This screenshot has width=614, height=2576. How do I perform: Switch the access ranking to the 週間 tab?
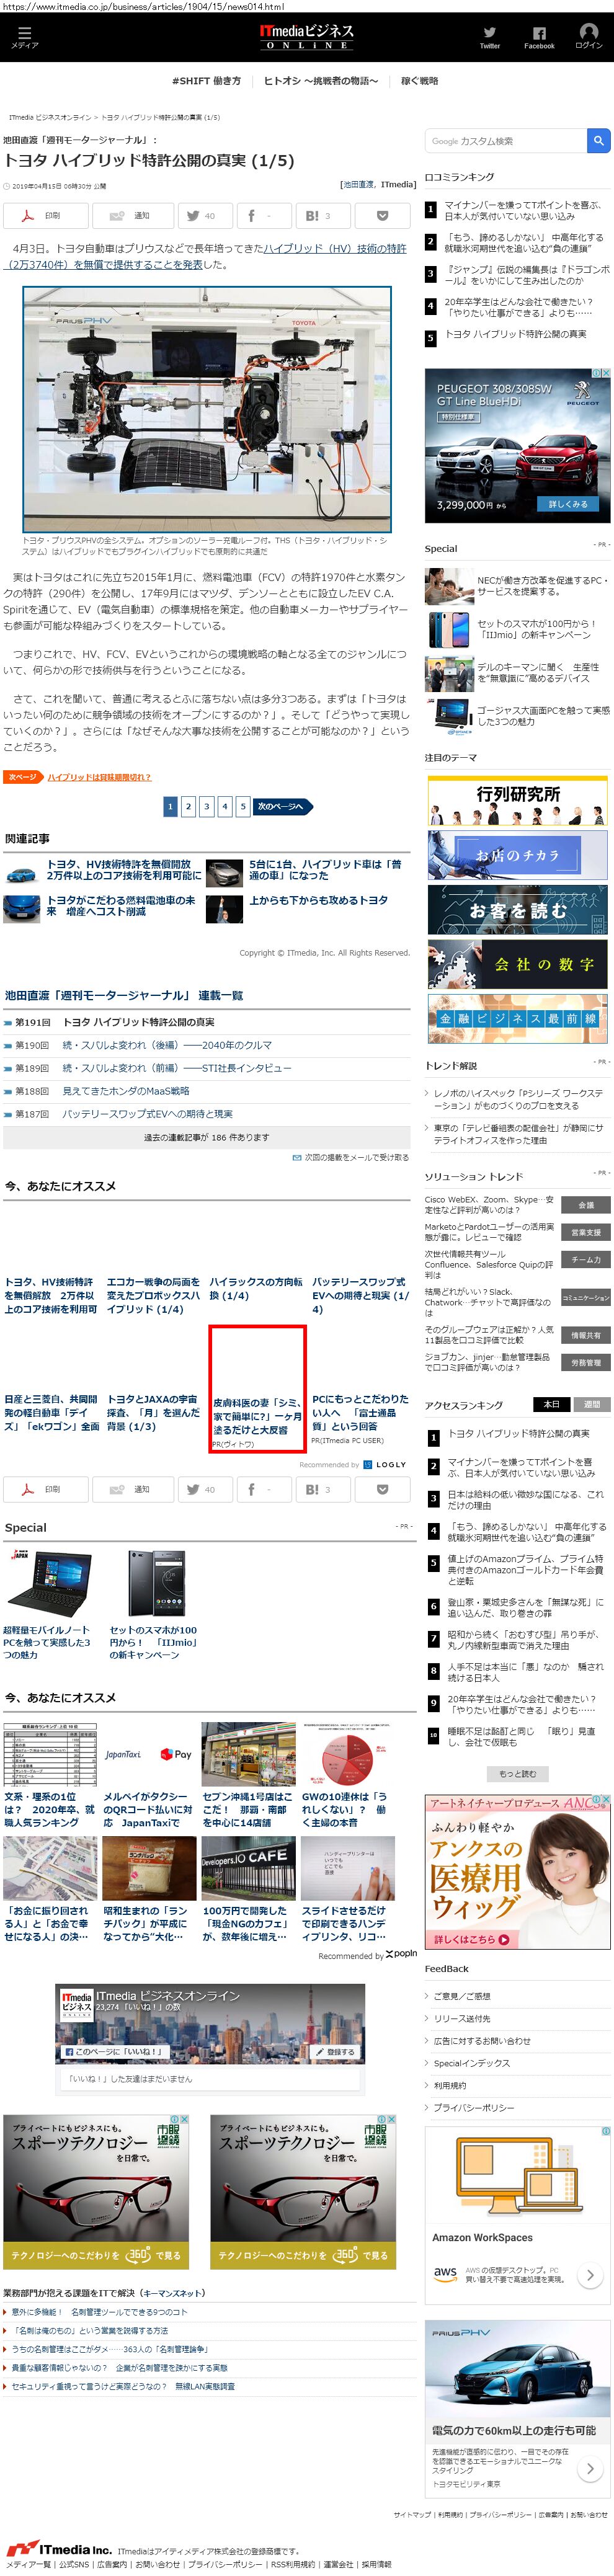pyautogui.click(x=592, y=1404)
